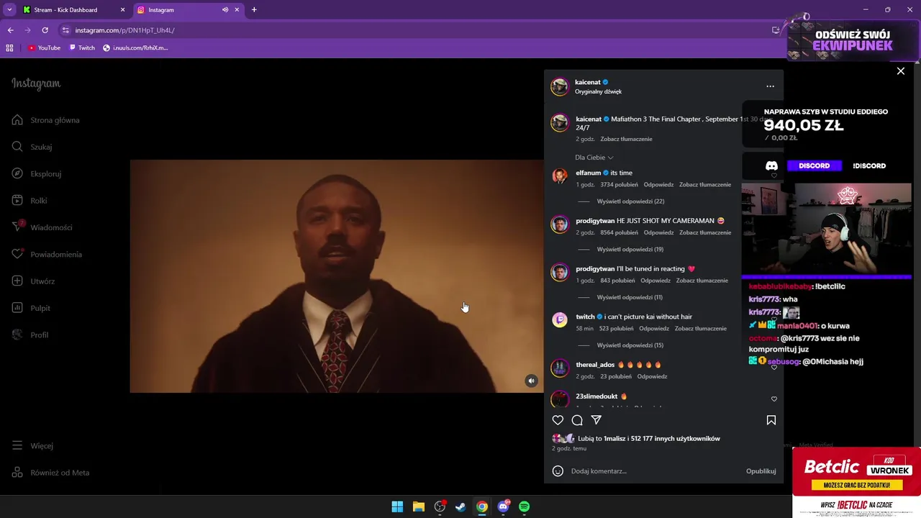The width and height of the screenshot is (921, 518).
Task: Open the Twitch bookmark
Action: pos(82,47)
